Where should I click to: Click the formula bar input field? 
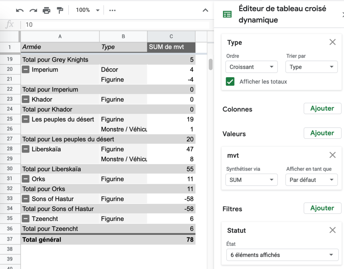pyautogui.click(x=114, y=24)
